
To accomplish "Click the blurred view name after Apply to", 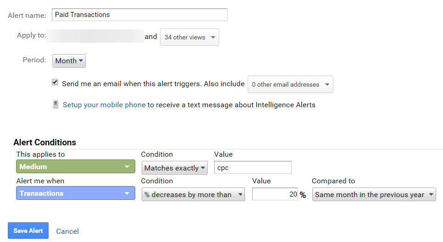I will tap(96, 36).
